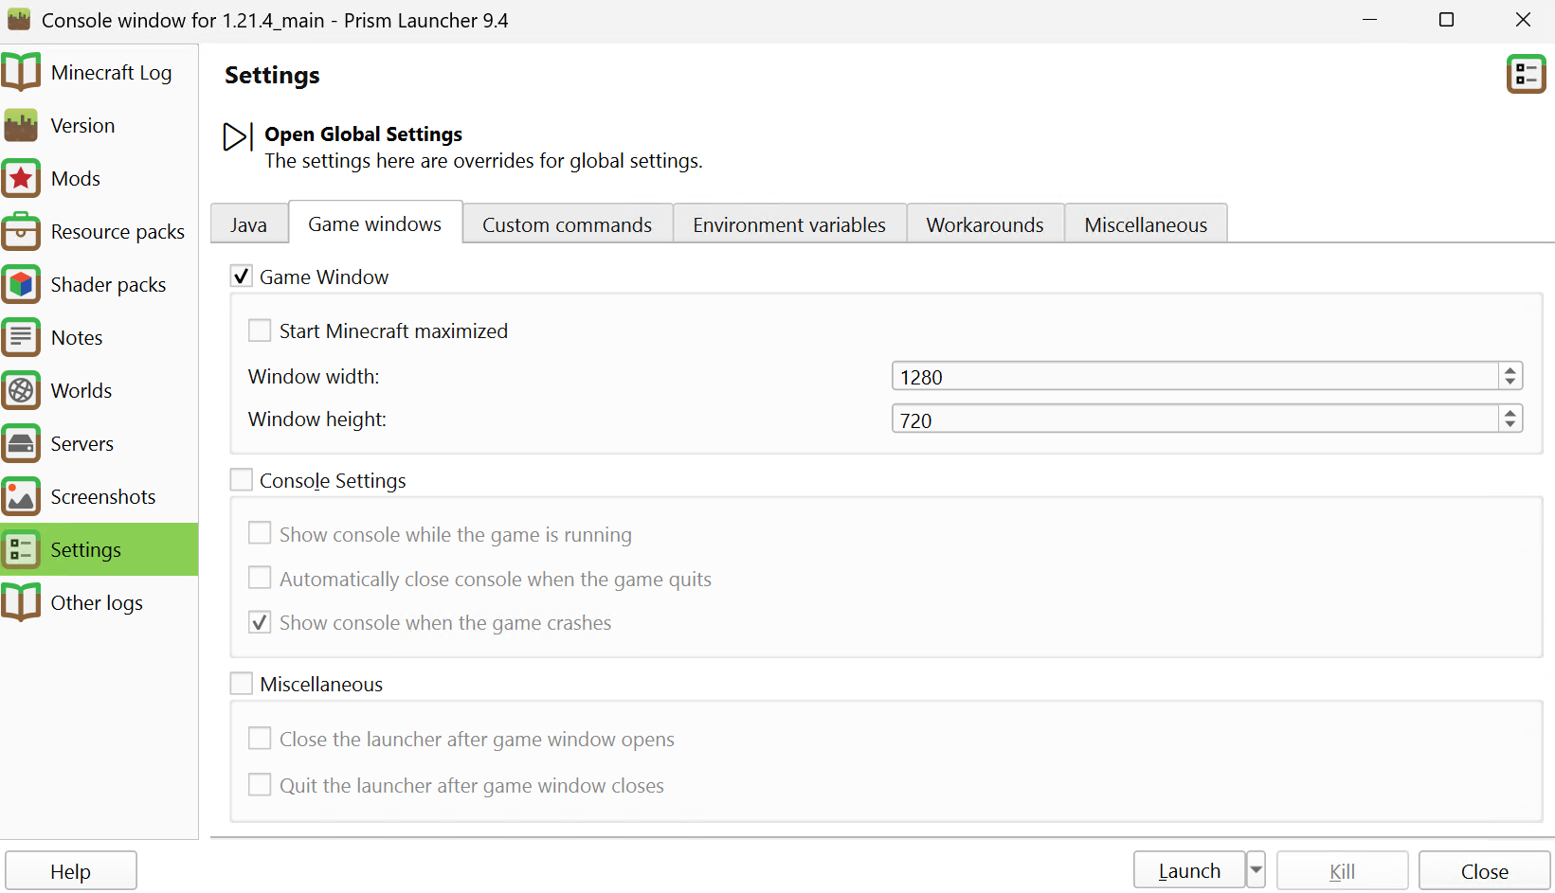Decrease Window width with down arrow
This screenshot has height=893, width=1555.
tap(1510, 382)
